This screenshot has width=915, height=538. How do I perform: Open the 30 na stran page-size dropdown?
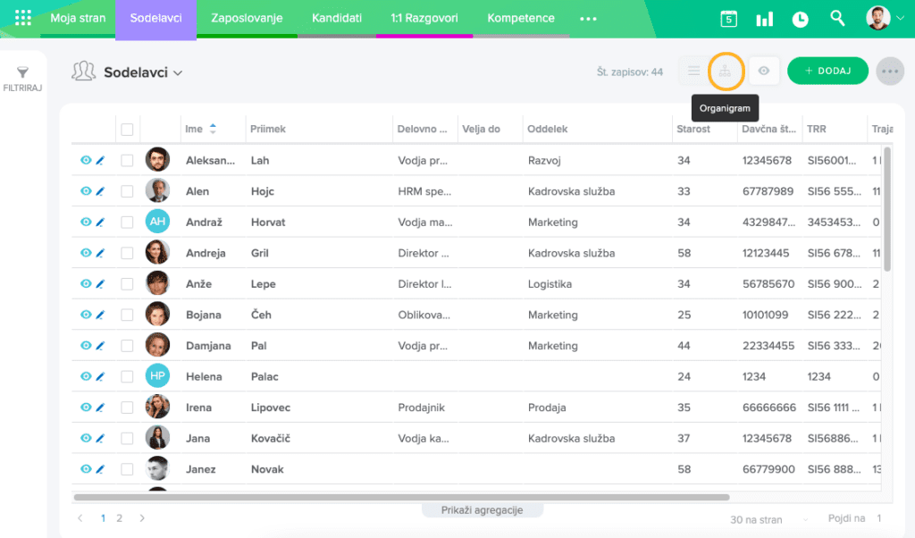[x=768, y=519]
